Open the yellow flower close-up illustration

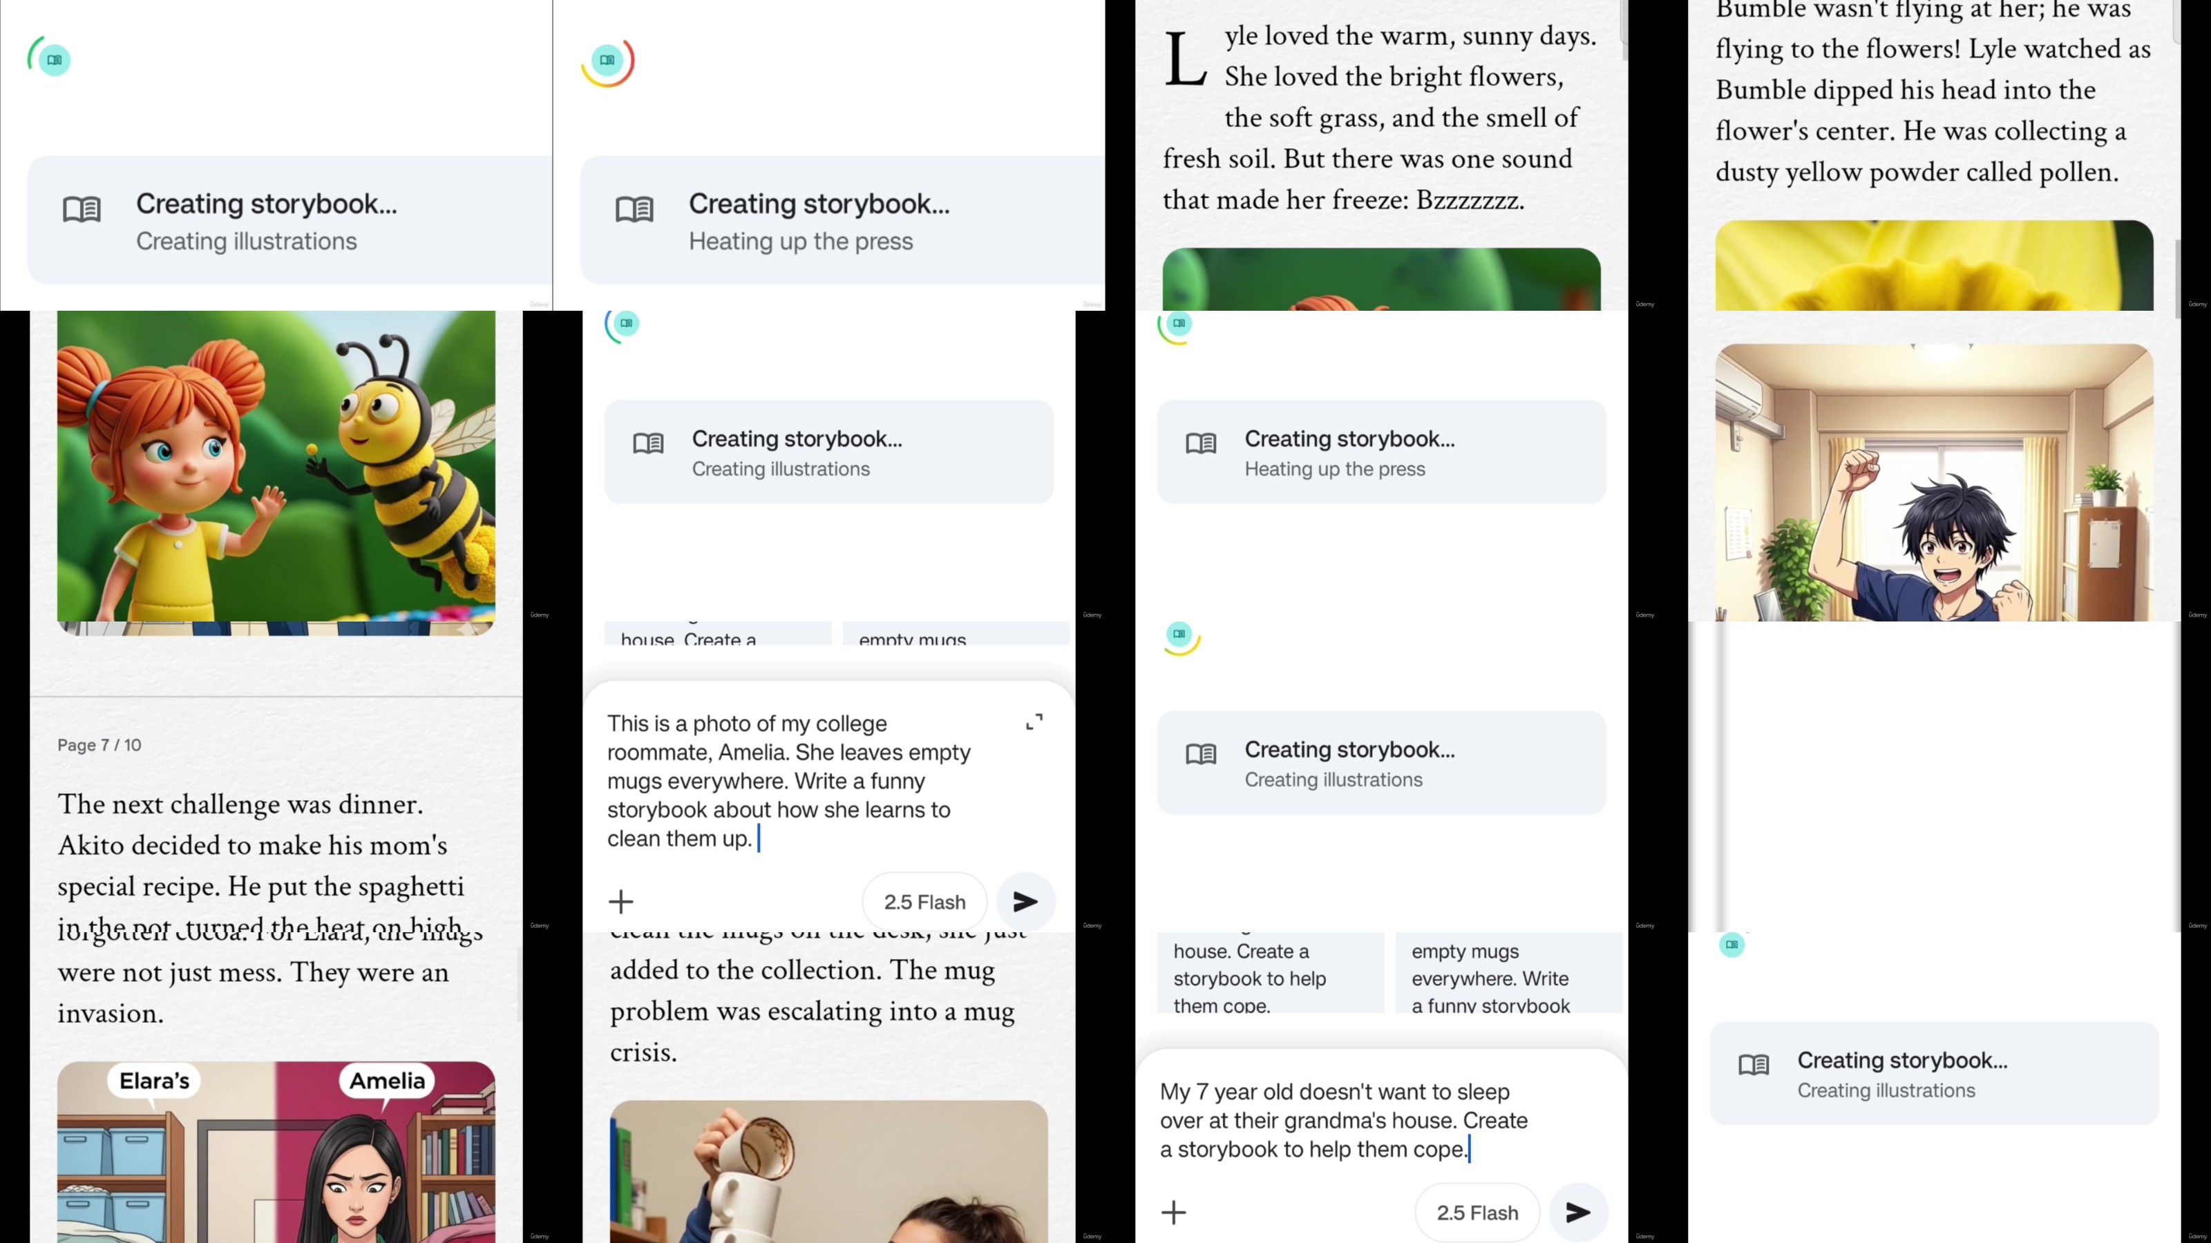[1934, 265]
